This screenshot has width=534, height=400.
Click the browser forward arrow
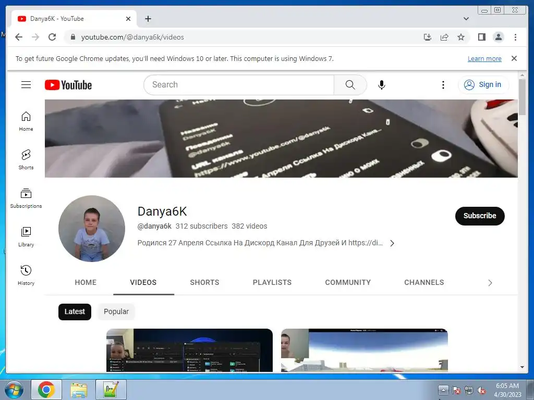click(x=35, y=37)
